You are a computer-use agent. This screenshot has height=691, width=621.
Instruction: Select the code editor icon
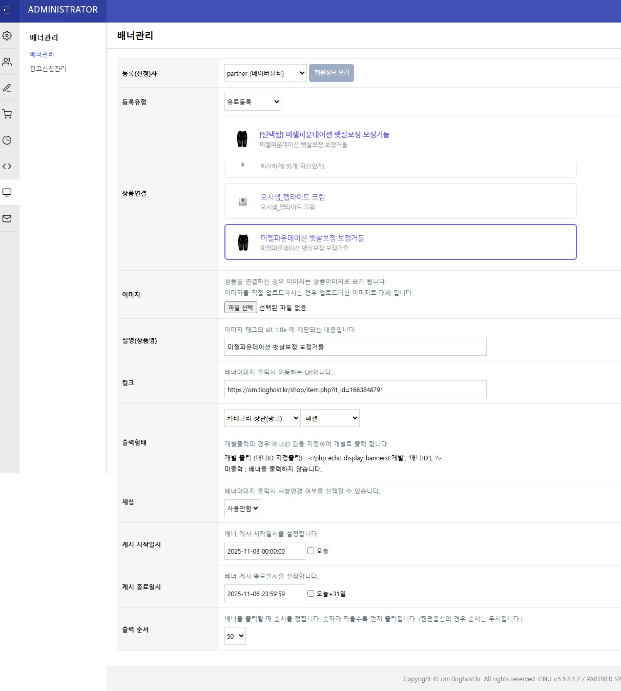8,166
